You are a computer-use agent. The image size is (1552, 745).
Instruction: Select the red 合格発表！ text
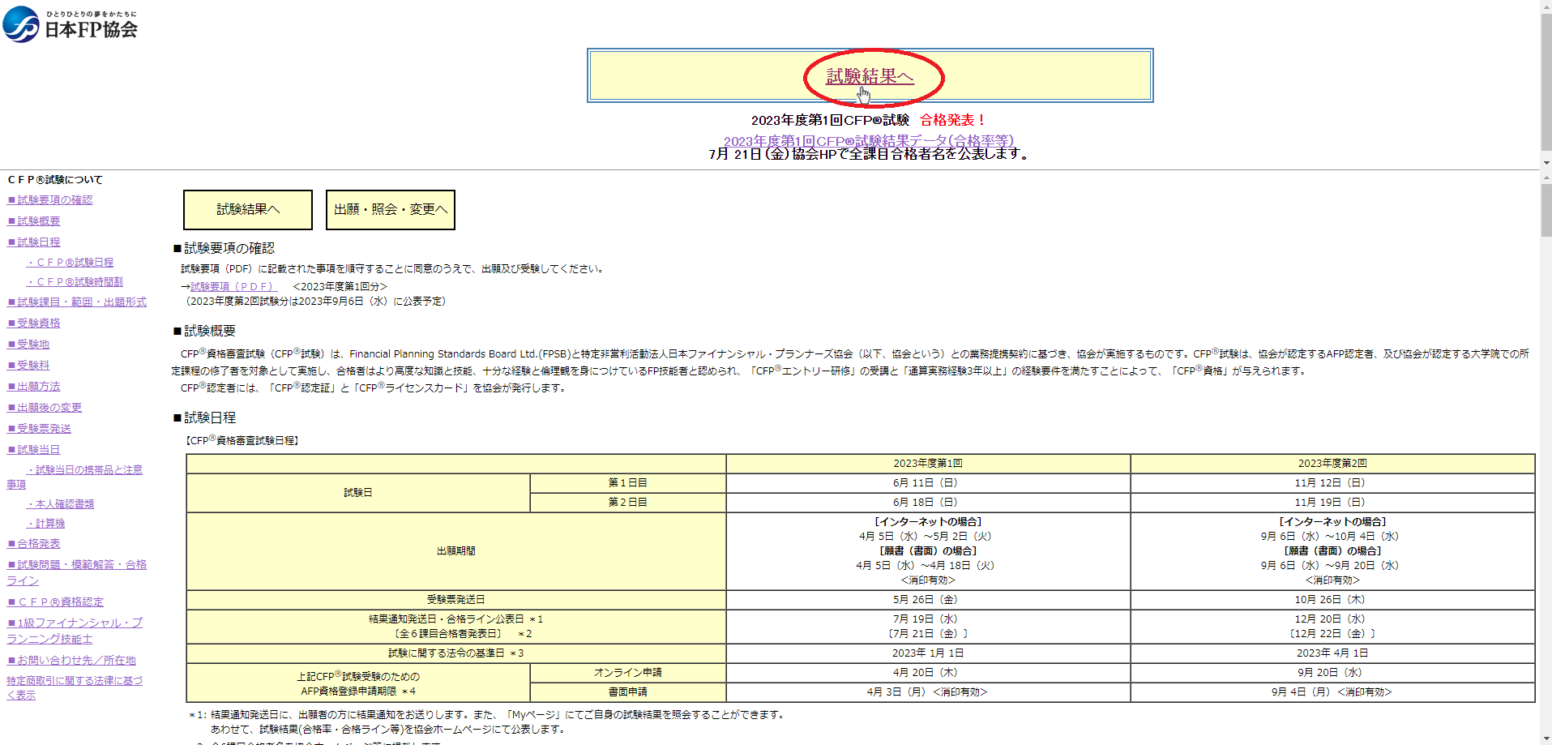pyautogui.click(x=953, y=120)
